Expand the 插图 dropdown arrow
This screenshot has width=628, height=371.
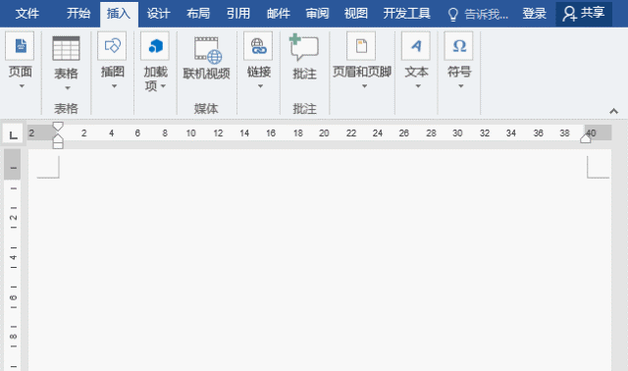tap(114, 86)
